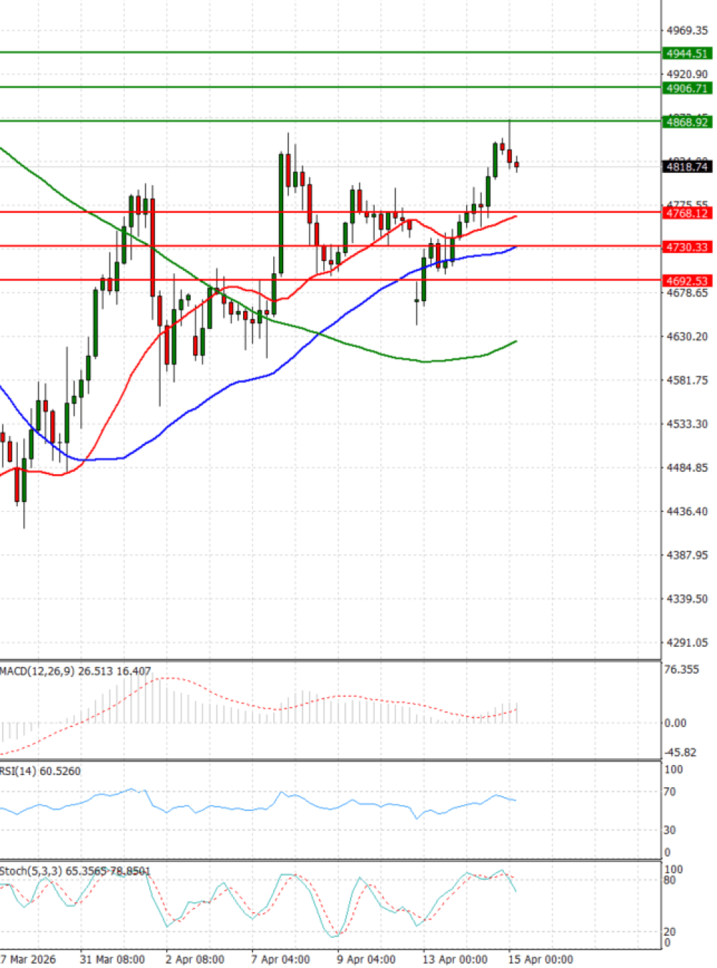717x968 pixels.
Task: Click the 4291.05 price scale value
Action: point(687,643)
